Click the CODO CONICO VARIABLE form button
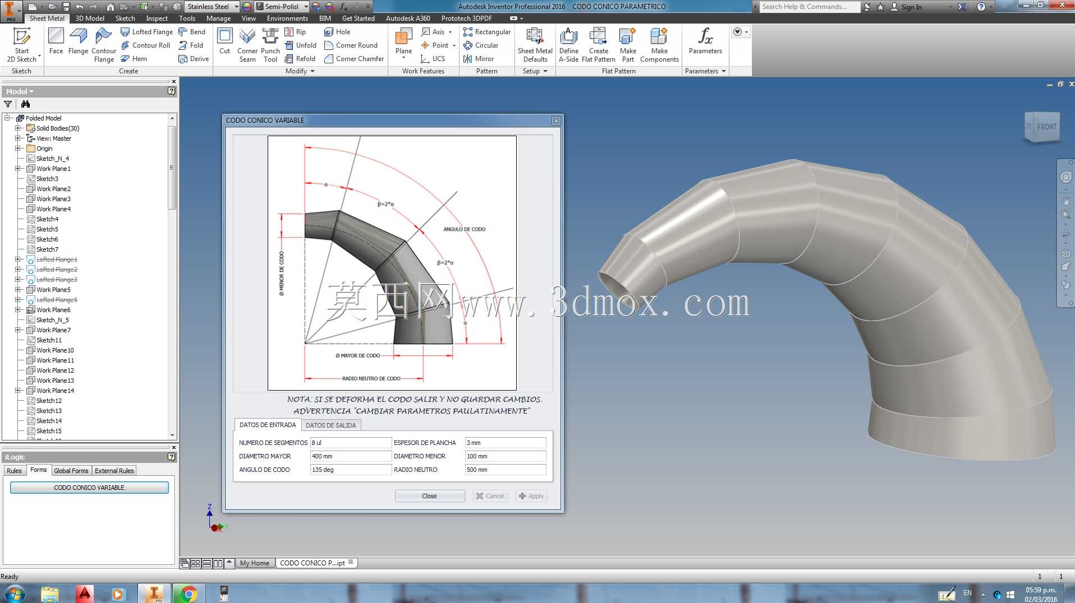The width and height of the screenshot is (1075, 603). (89, 488)
